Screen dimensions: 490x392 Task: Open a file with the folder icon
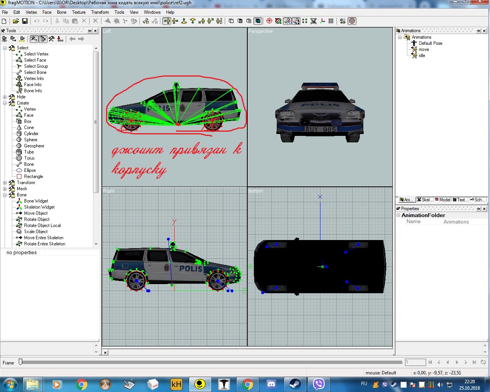pos(16,21)
